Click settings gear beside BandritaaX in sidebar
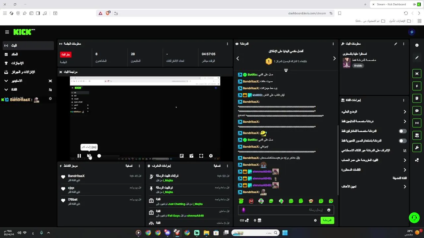This screenshot has width=424, height=238. point(50,99)
